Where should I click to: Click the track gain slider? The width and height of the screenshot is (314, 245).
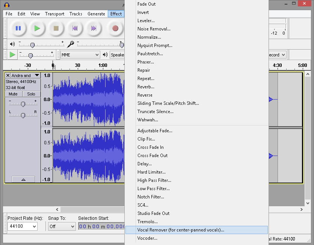click(x=23, y=104)
